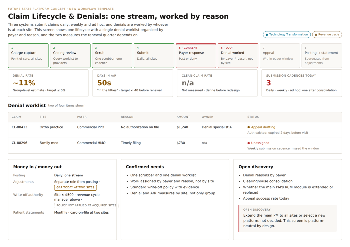
Task: Click the $1,240 amount
Action: (x=182, y=127)
